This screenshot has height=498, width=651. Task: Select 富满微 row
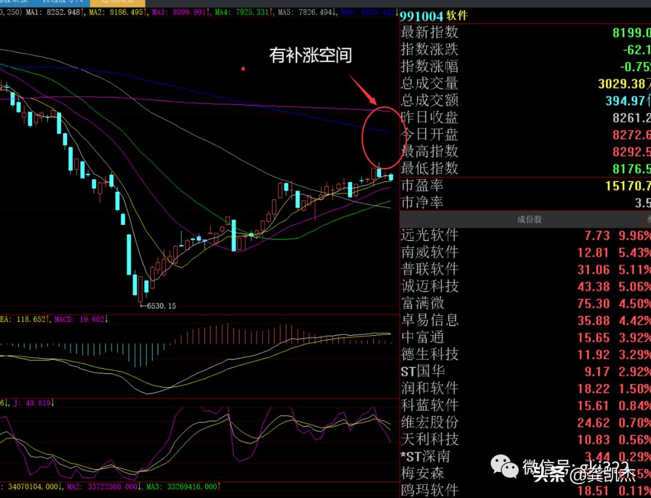click(x=526, y=304)
